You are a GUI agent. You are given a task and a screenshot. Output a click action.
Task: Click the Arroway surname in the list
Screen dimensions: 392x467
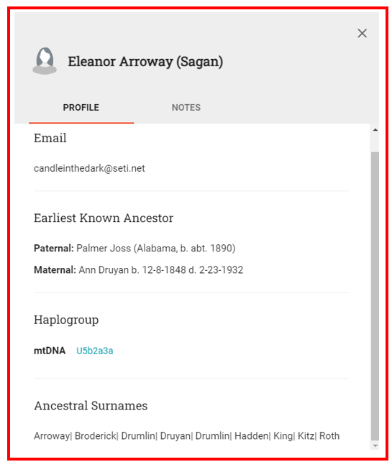[52, 435]
